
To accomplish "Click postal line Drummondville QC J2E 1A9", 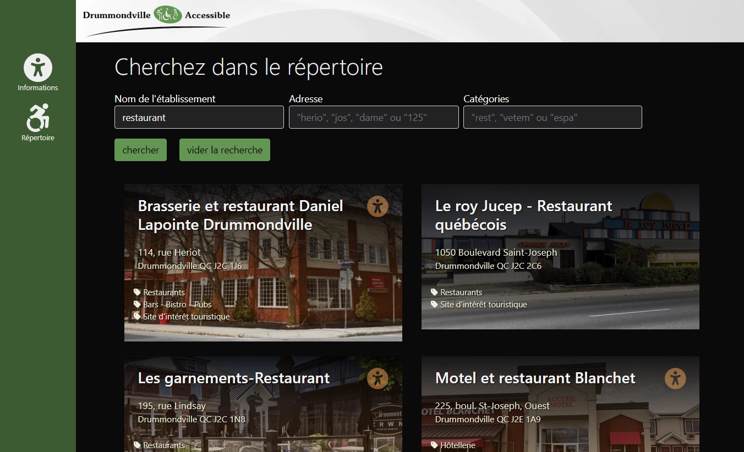I will click(488, 419).
